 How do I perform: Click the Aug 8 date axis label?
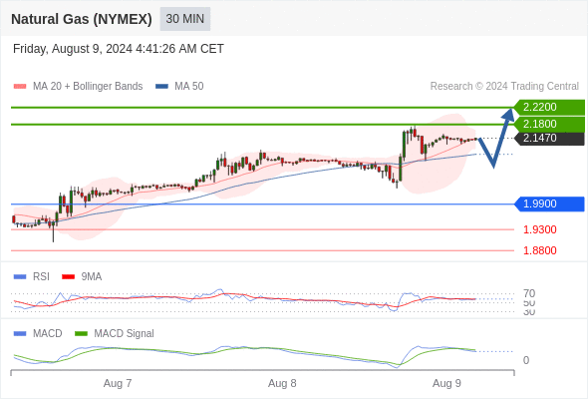[282, 383]
